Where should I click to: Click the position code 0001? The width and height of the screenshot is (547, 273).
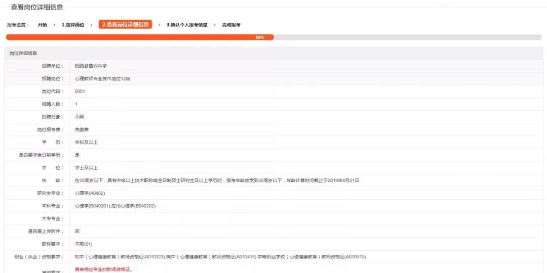[x=80, y=92]
